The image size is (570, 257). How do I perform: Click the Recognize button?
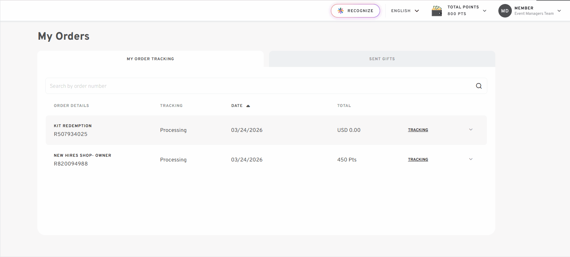355,11
